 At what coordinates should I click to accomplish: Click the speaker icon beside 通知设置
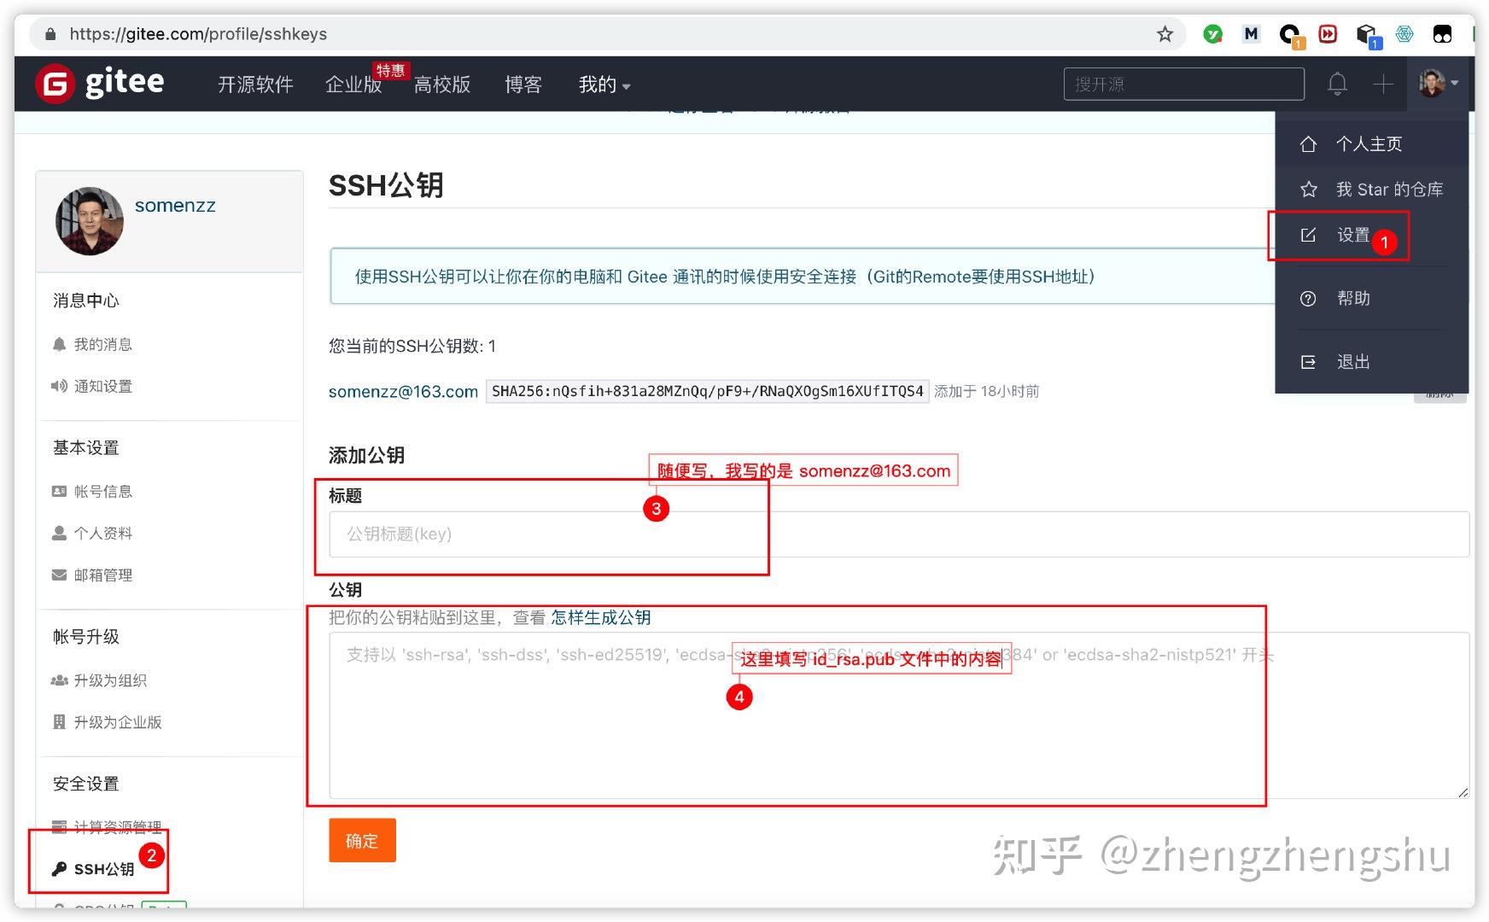pyautogui.click(x=59, y=386)
